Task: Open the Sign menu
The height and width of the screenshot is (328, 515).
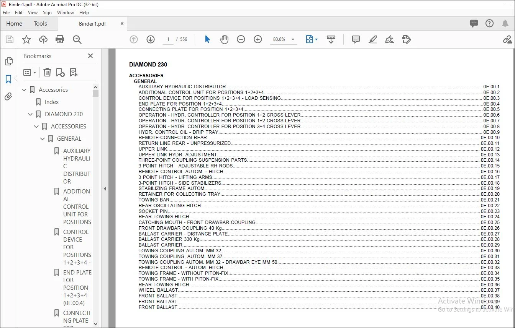Action: [x=47, y=13]
